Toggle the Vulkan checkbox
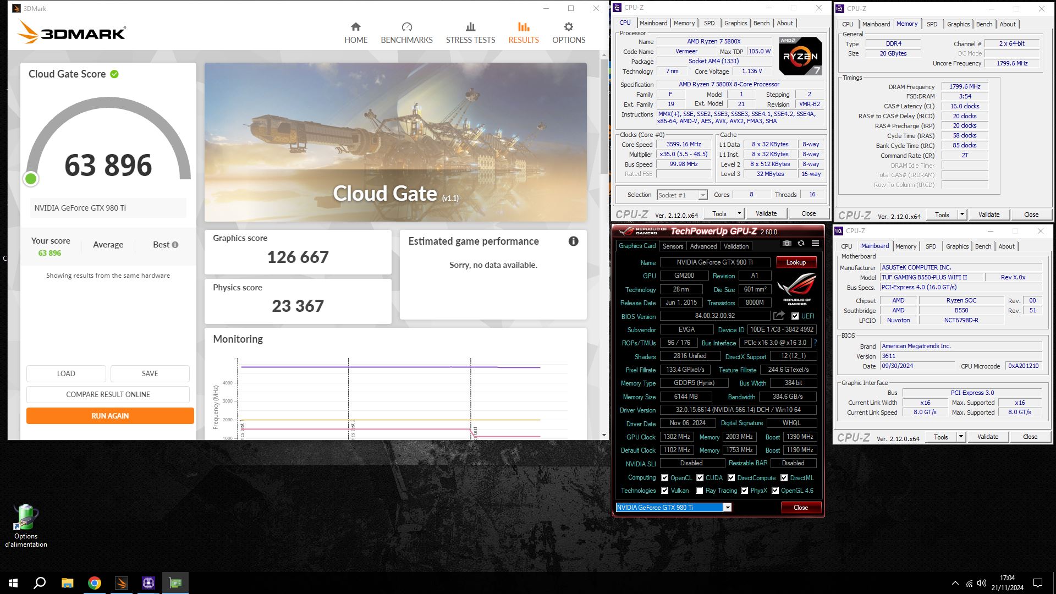1056x594 pixels. pos(664,491)
